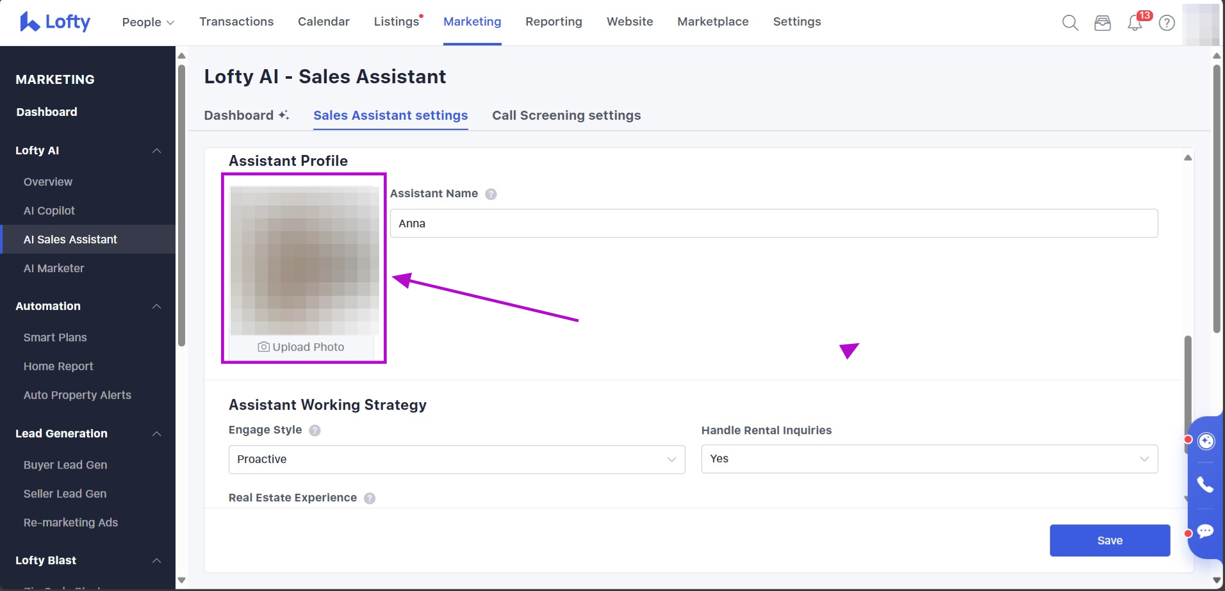Screen dimensions: 1225x591
Task: Click the blurred user avatar in the header
Action: point(1201,24)
